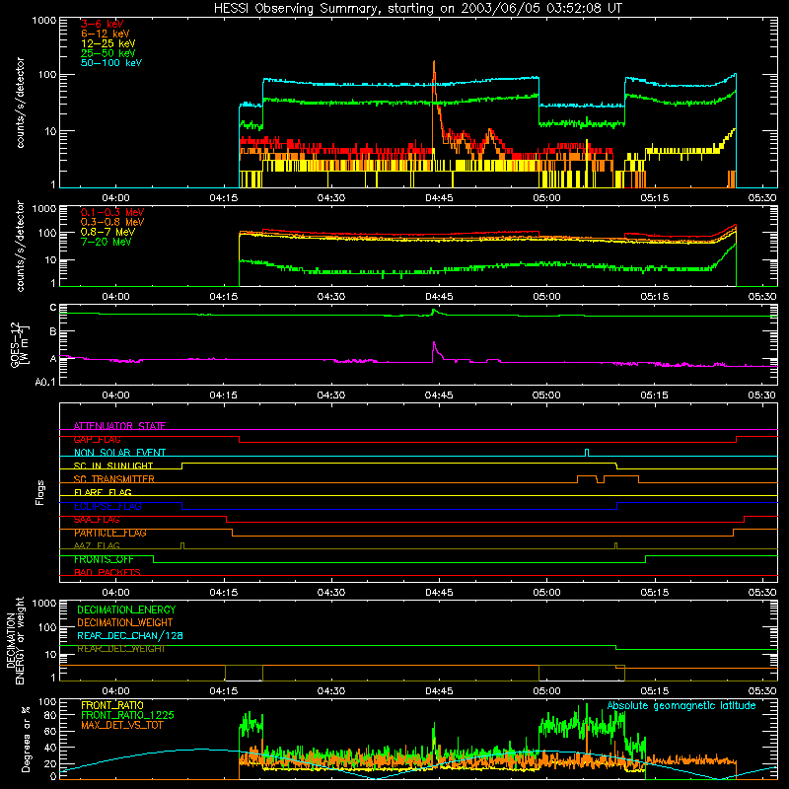Click the 0.3-0.8 MeV legend label
The image size is (789, 789).
click(112, 223)
